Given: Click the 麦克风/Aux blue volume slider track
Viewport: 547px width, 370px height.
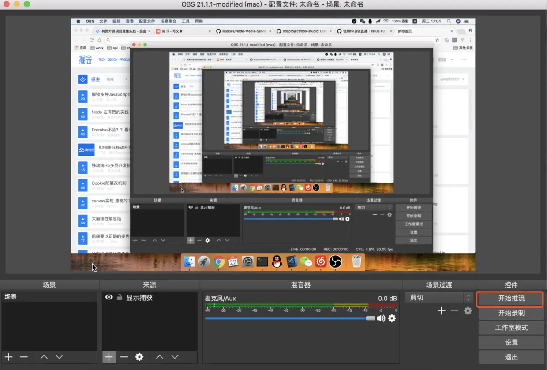Looking at the screenshot, I should 285,318.
